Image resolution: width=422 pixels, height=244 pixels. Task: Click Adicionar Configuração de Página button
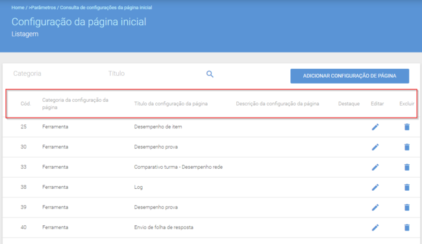pos(349,76)
